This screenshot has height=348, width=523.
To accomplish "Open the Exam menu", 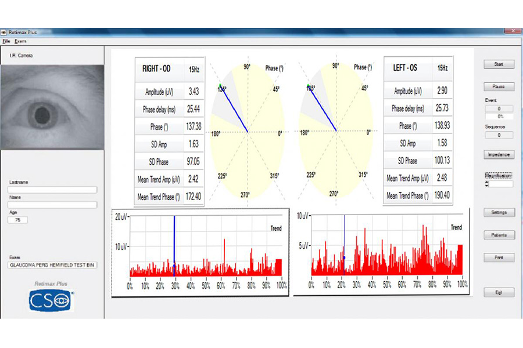I will [x=20, y=41].
